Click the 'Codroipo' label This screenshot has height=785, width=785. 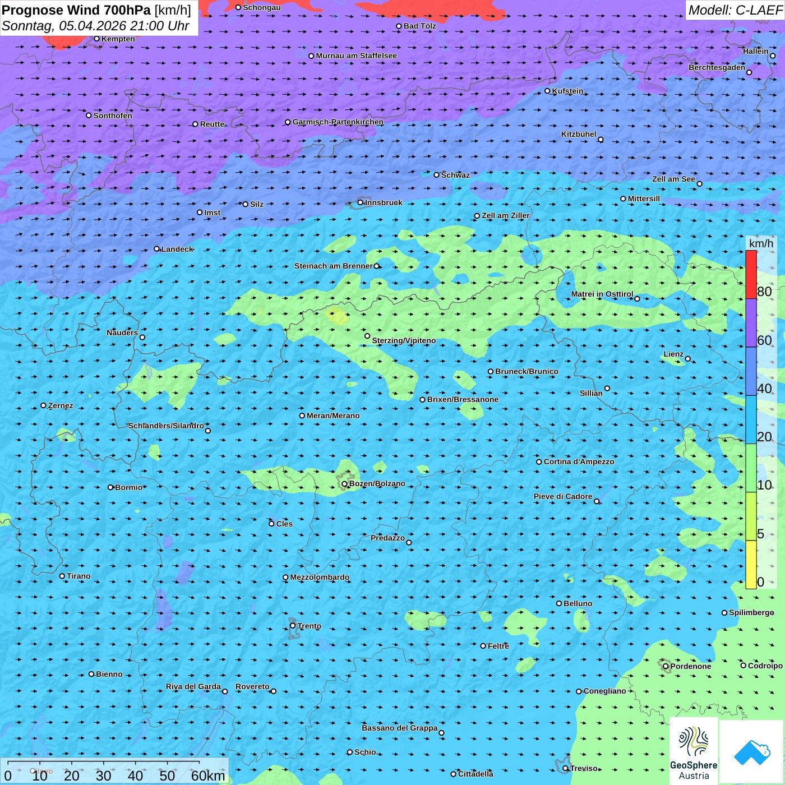click(765, 666)
